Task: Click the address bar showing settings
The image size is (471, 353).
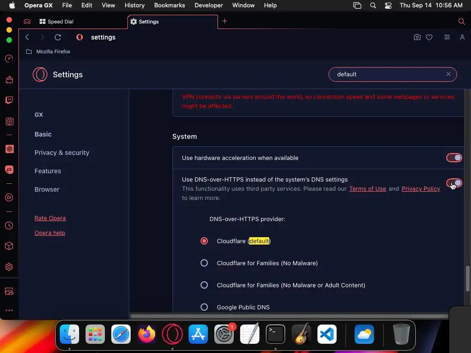Action: [103, 37]
